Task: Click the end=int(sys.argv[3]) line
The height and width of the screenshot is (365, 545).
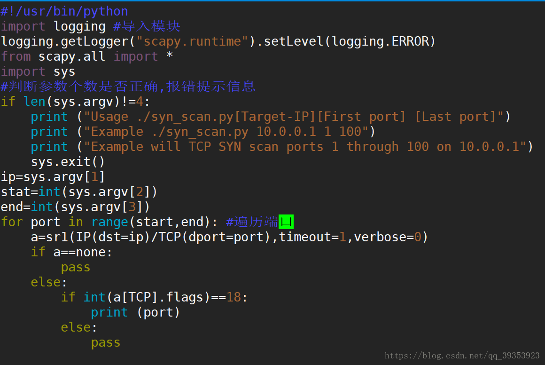Action: point(76,206)
